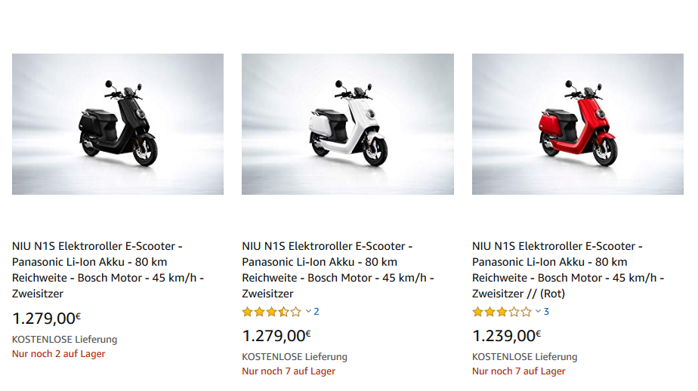Click 'KOSTENLOSE Lieferung' under the red scooter
This screenshot has width=698, height=391.
pyautogui.click(x=524, y=357)
